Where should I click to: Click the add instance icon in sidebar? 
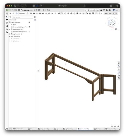tap(7, 17)
